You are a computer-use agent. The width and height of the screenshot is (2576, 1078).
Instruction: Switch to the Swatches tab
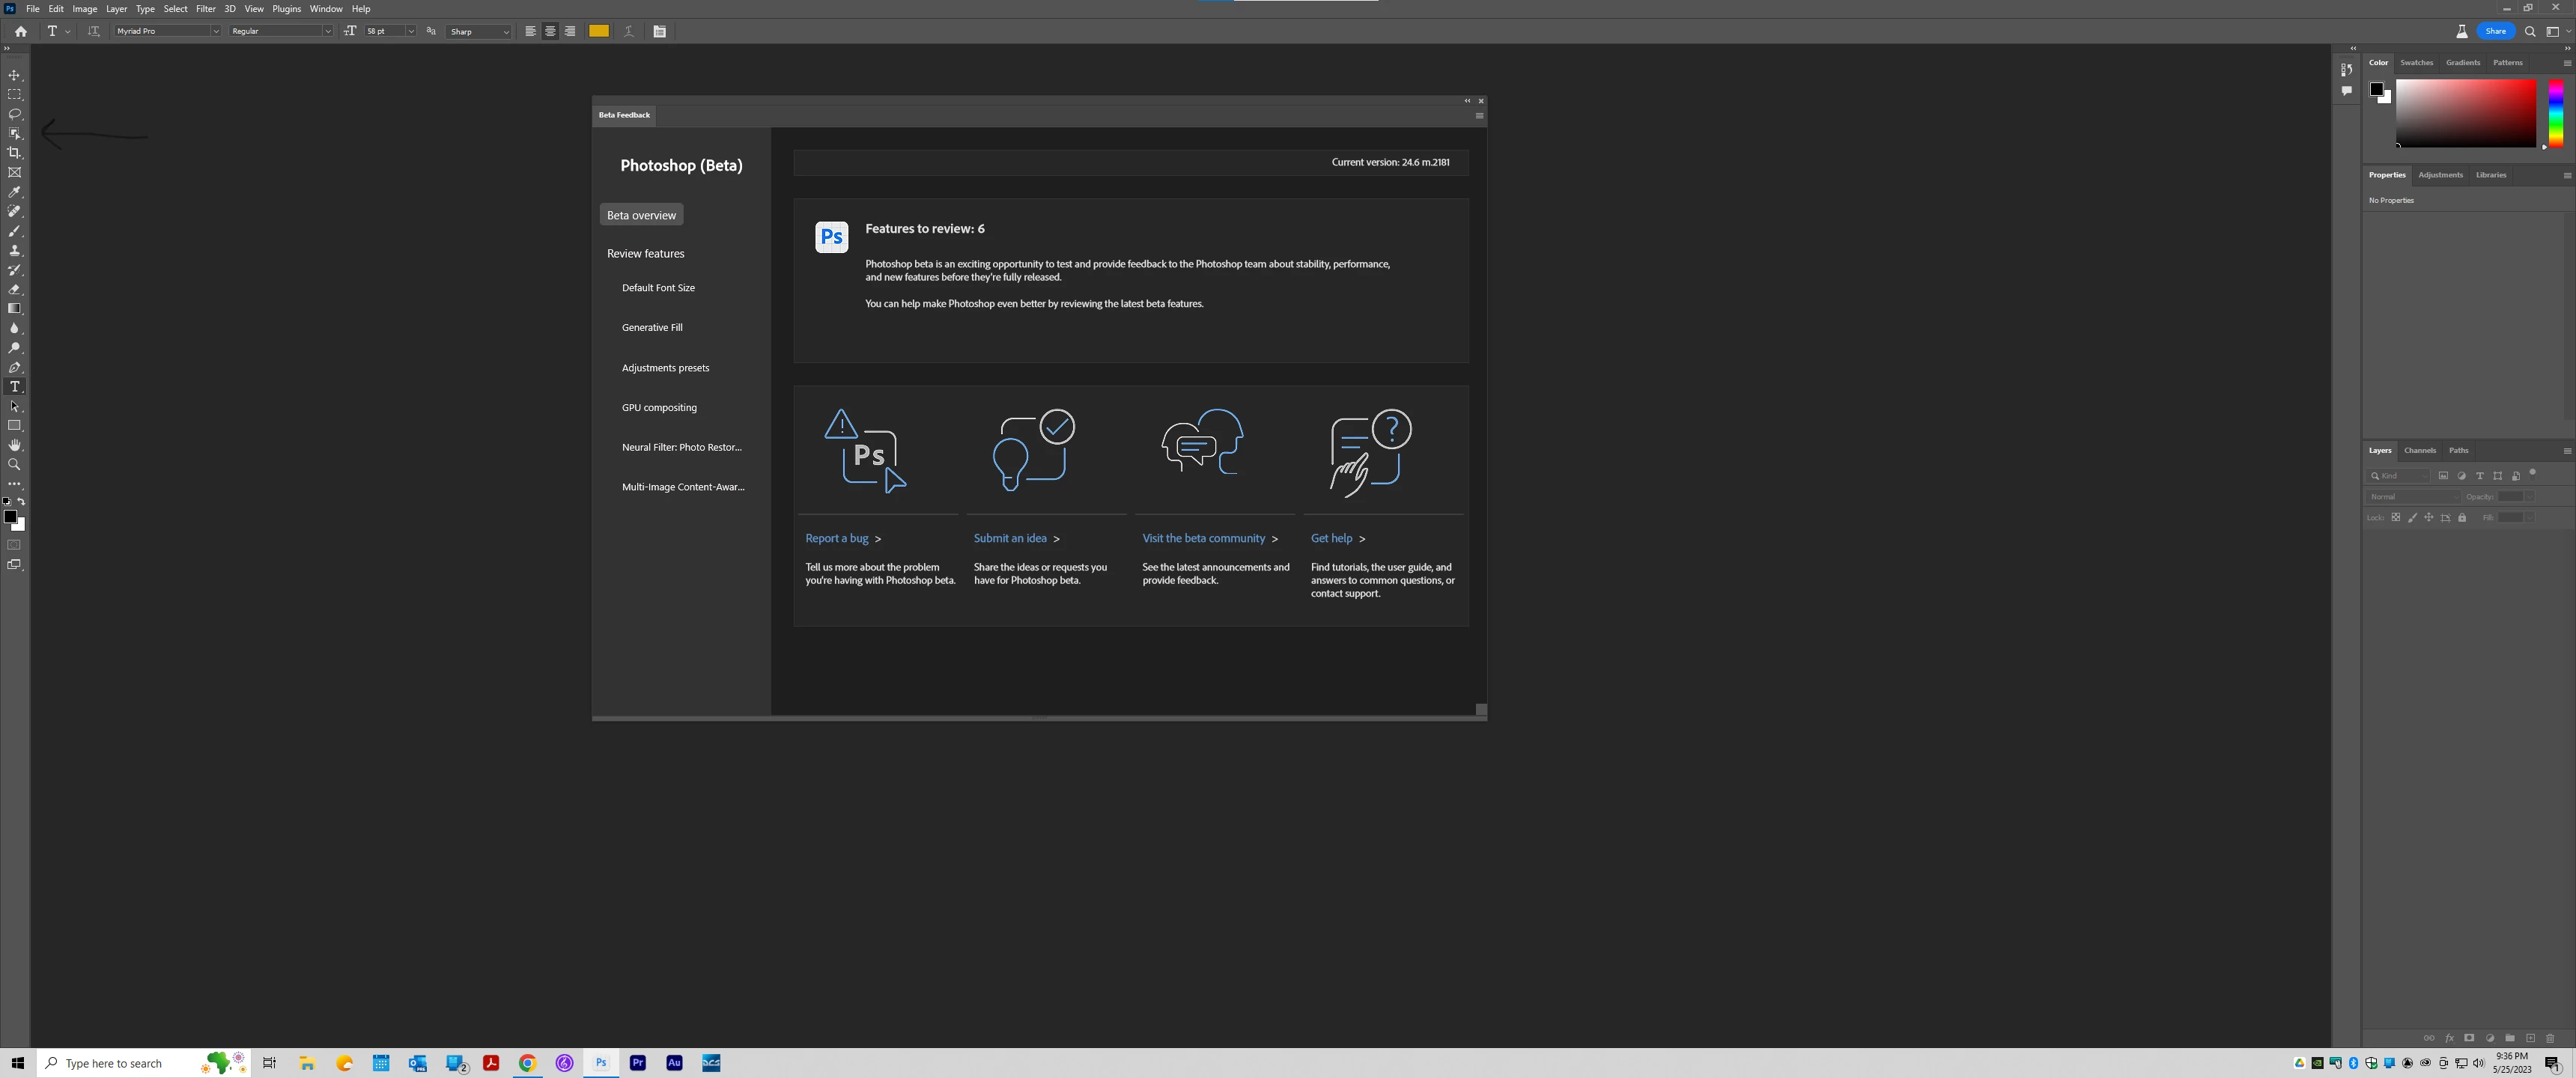[2416, 63]
